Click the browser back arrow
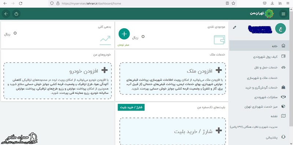 (5, 3)
